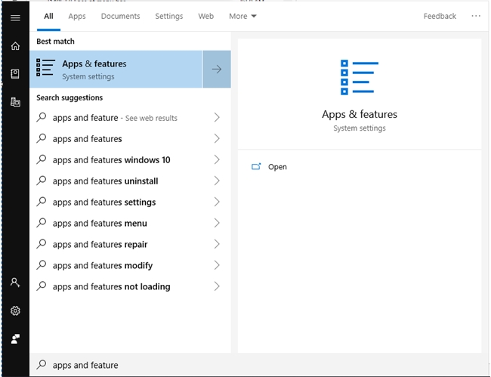Expand the arrow beside Apps & features result

click(217, 70)
